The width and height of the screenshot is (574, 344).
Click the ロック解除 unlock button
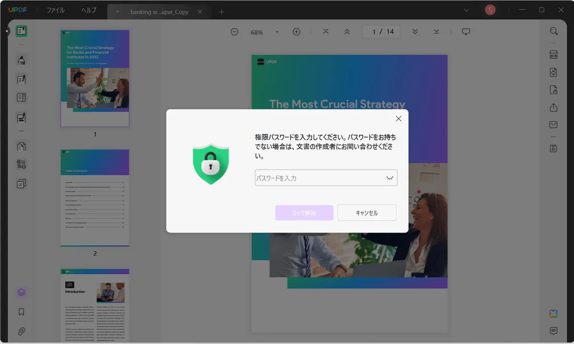304,213
